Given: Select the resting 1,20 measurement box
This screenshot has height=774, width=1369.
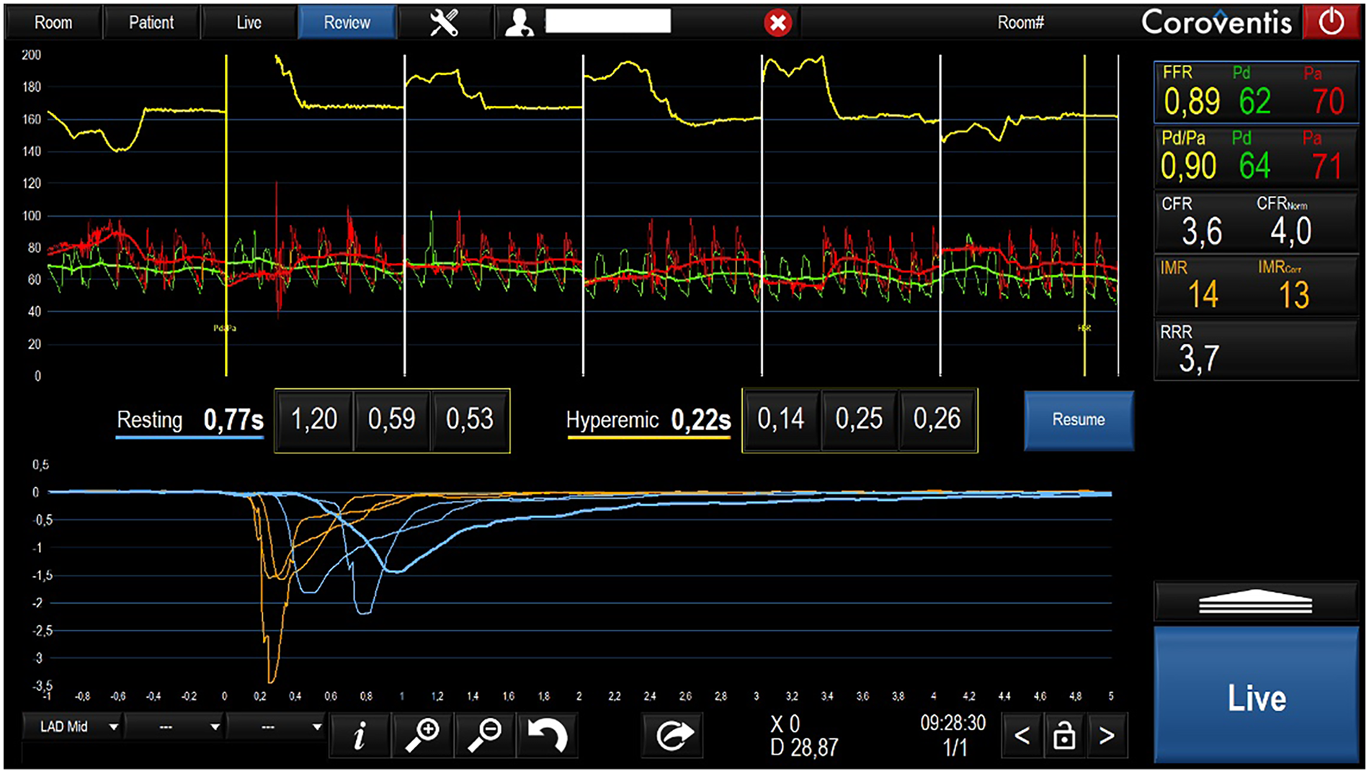Looking at the screenshot, I should 314,420.
